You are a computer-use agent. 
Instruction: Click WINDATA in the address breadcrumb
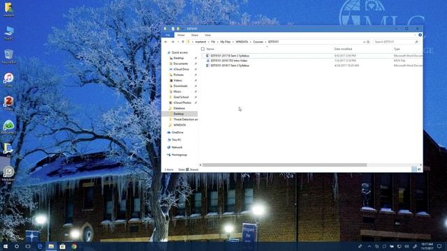click(242, 42)
